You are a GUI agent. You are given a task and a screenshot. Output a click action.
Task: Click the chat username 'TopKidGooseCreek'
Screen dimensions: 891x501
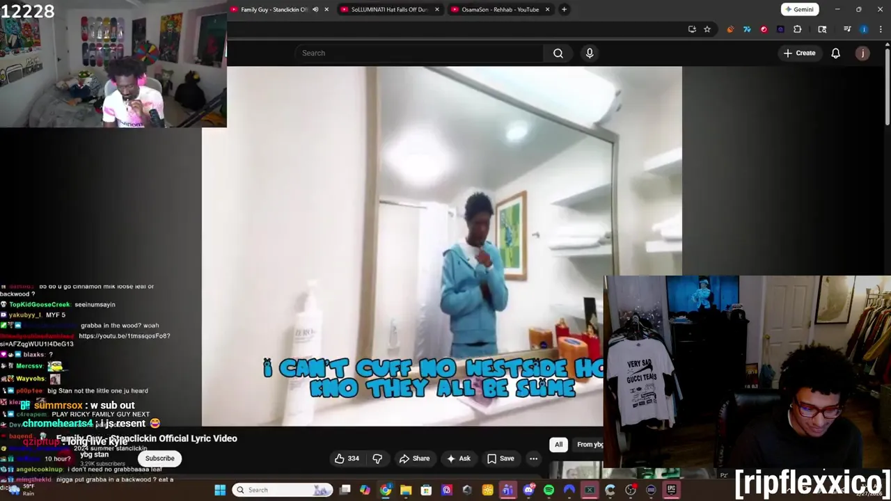(x=39, y=305)
